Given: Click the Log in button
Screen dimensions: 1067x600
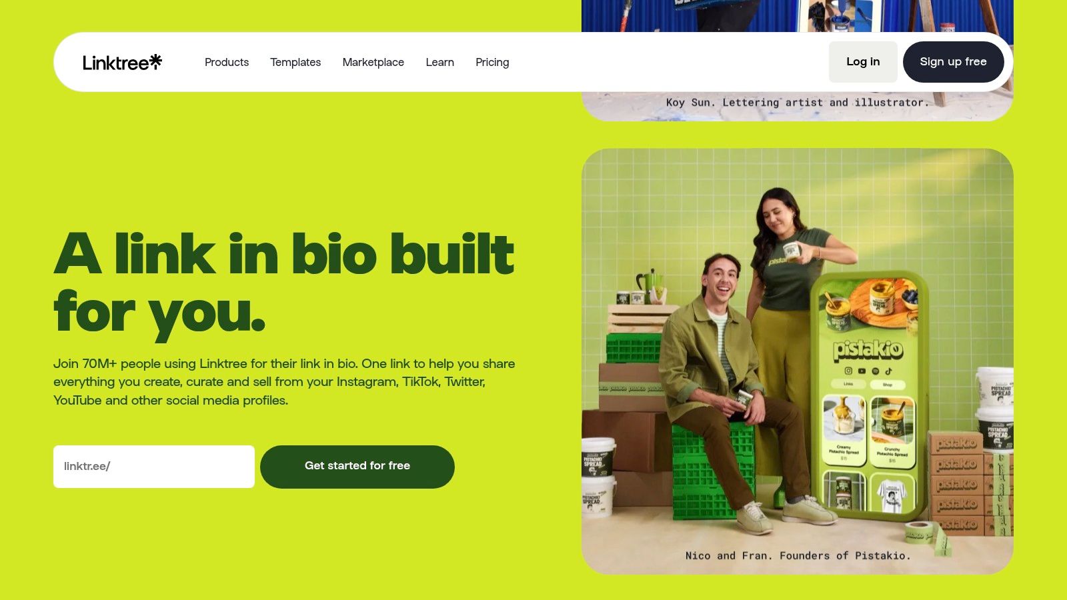Looking at the screenshot, I should 863,62.
